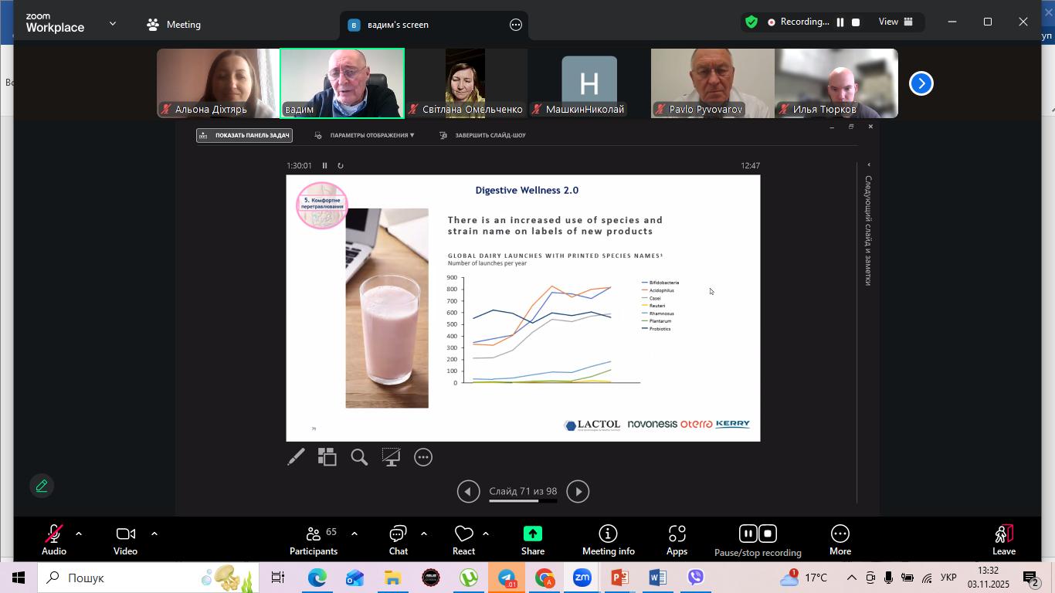Expand the audio options arrow
1055x593 pixels.
(x=79, y=534)
